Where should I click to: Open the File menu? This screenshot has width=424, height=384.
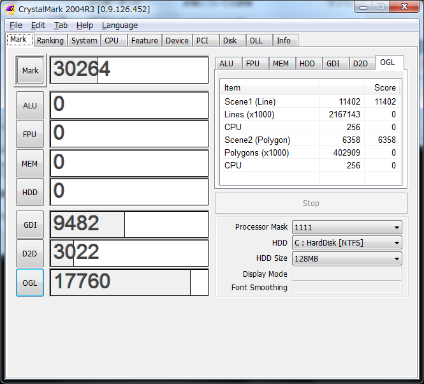point(16,26)
